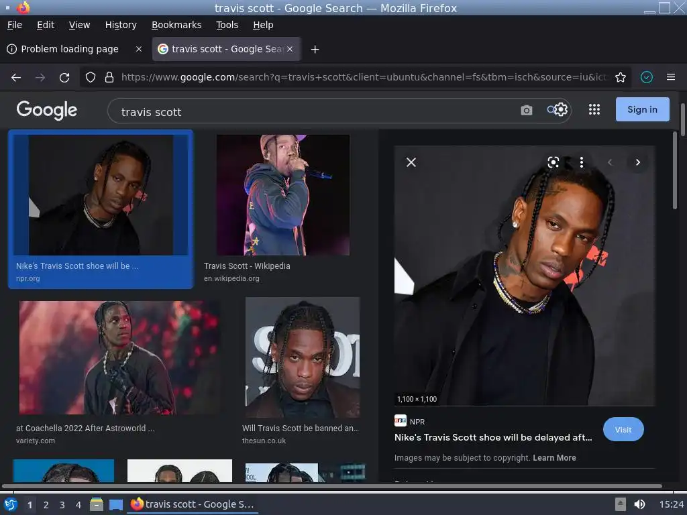The image size is (687, 515).
Task: Switch to workspace 2
Action: [46, 505]
